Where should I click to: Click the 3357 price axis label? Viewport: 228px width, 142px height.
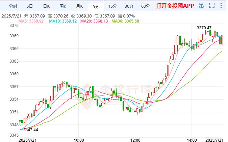14,87
